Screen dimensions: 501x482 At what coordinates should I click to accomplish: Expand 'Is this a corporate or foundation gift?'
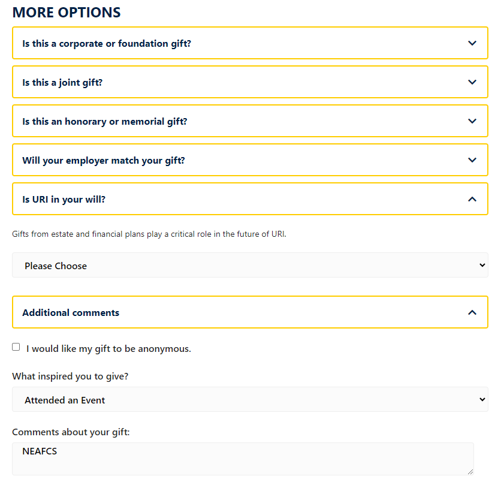pos(250,43)
